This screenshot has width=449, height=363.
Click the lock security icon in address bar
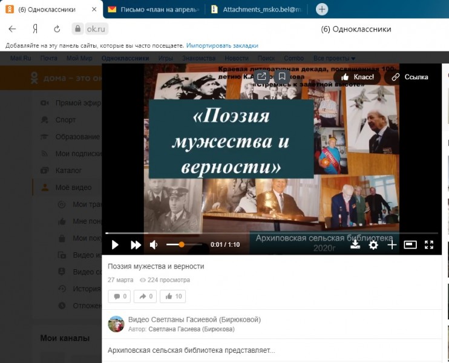[x=77, y=29]
